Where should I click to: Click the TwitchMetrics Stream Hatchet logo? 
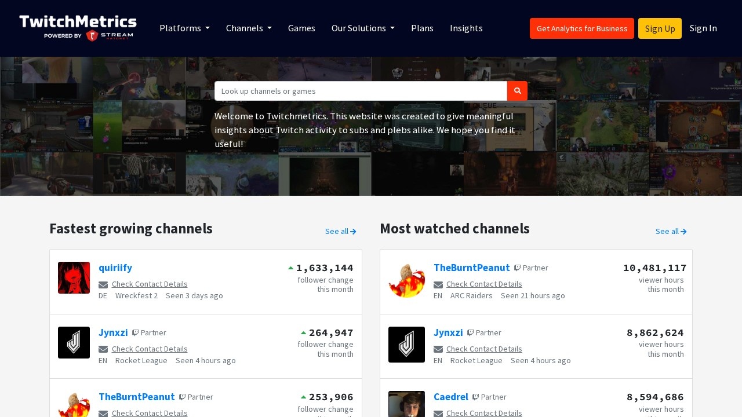78,27
